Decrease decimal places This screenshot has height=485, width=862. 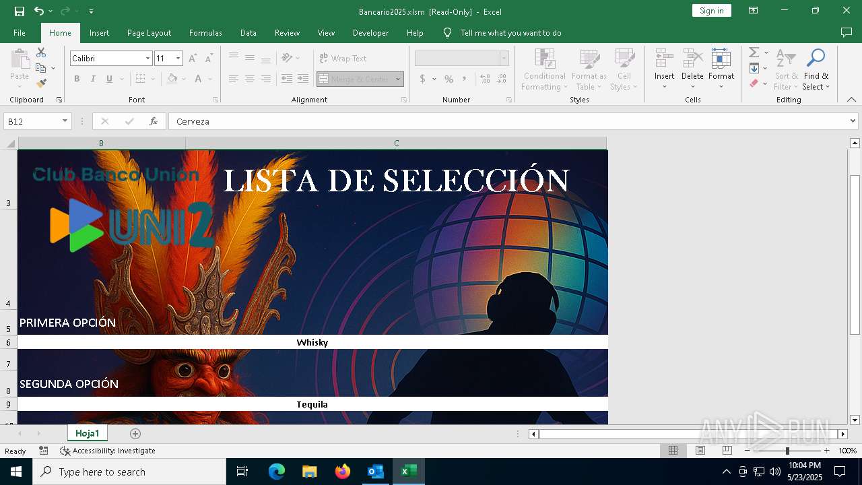tap(501, 79)
